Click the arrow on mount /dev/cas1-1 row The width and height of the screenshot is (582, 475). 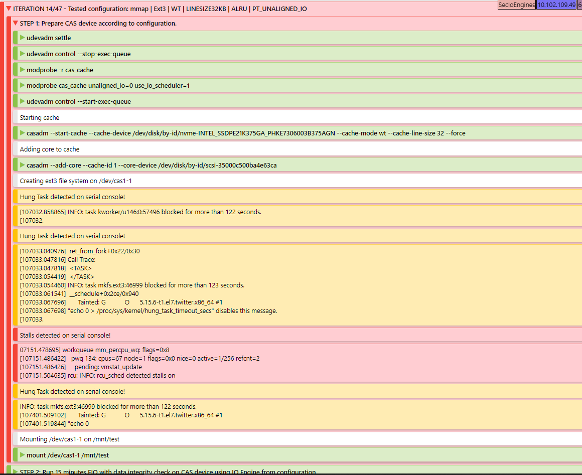[22, 455]
